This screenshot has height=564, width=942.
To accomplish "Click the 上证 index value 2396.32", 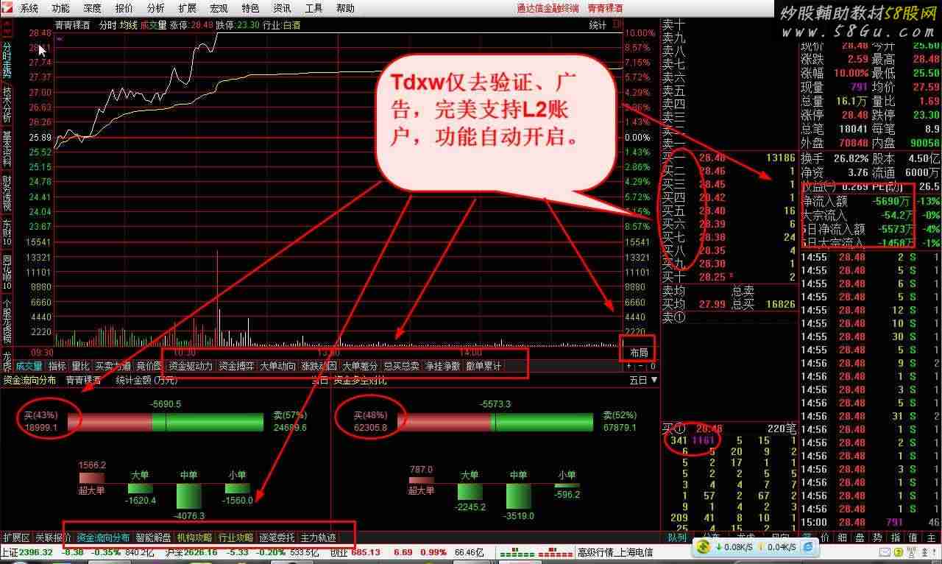I will pyautogui.click(x=36, y=552).
